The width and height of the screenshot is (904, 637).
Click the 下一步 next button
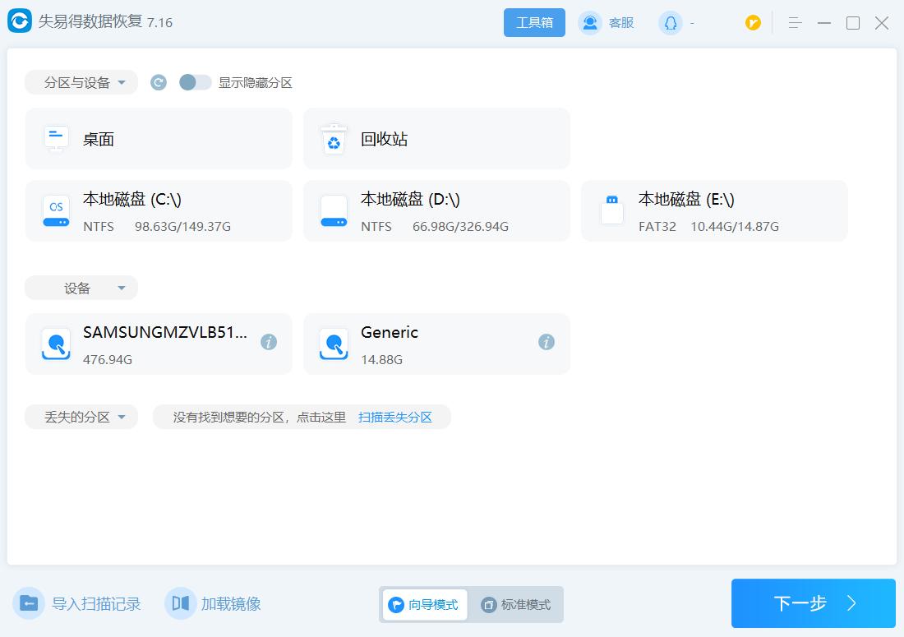point(812,603)
